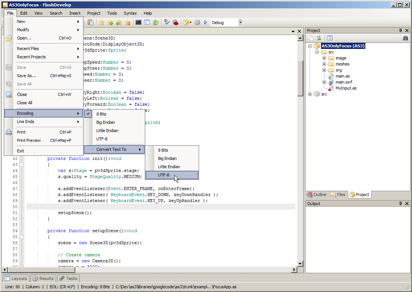Close the Output panel
This screenshot has height=292, width=412.
click(407, 204)
